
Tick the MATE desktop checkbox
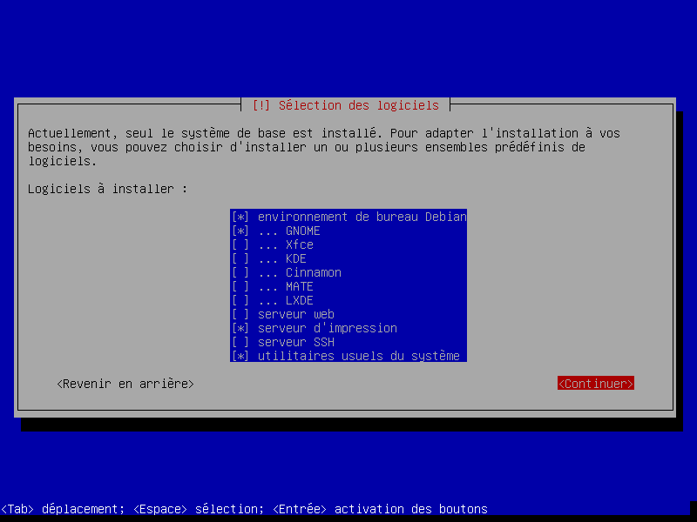pos(240,286)
